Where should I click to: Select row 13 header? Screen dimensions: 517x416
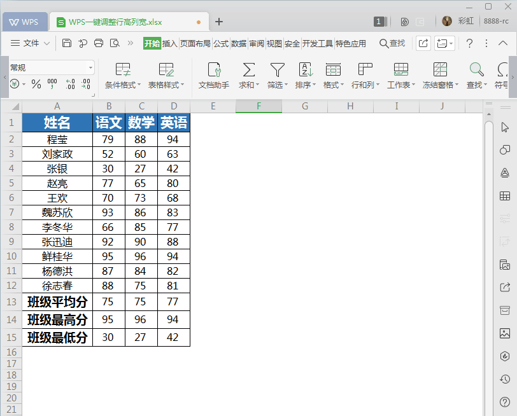[11, 302]
